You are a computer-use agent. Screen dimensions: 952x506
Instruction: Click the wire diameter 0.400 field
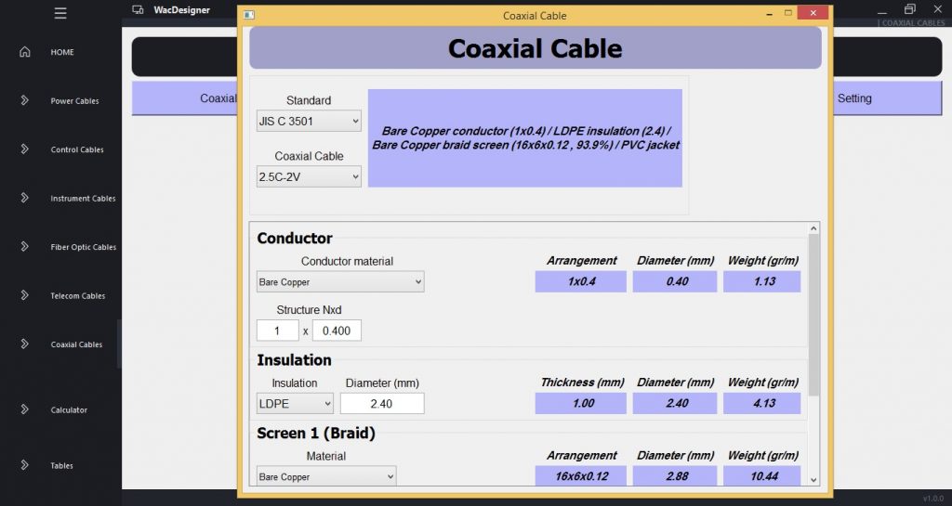[x=337, y=331]
